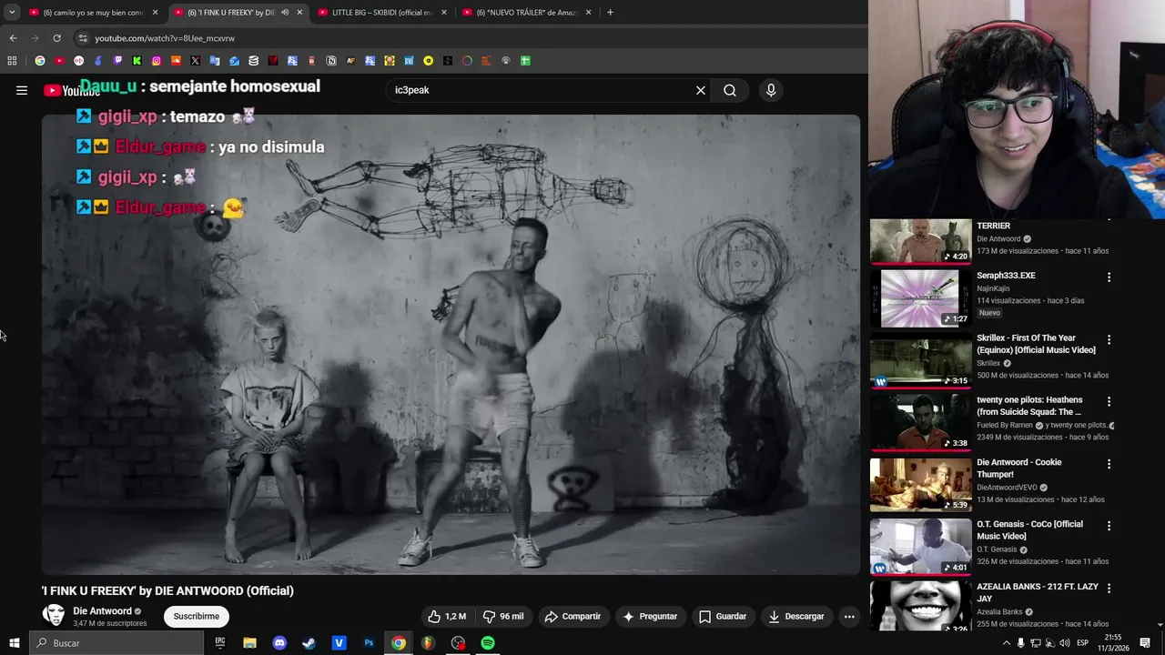Image resolution: width=1165 pixels, height=655 pixels.
Task: Open Die Antwoord Cookie Thumper thumbnail
Action: tap(920, 484)
